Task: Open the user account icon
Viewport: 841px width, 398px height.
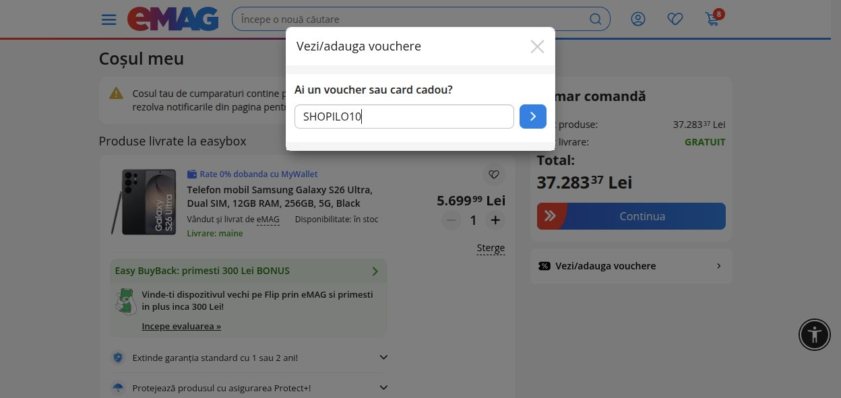Action: pos(638,19)
